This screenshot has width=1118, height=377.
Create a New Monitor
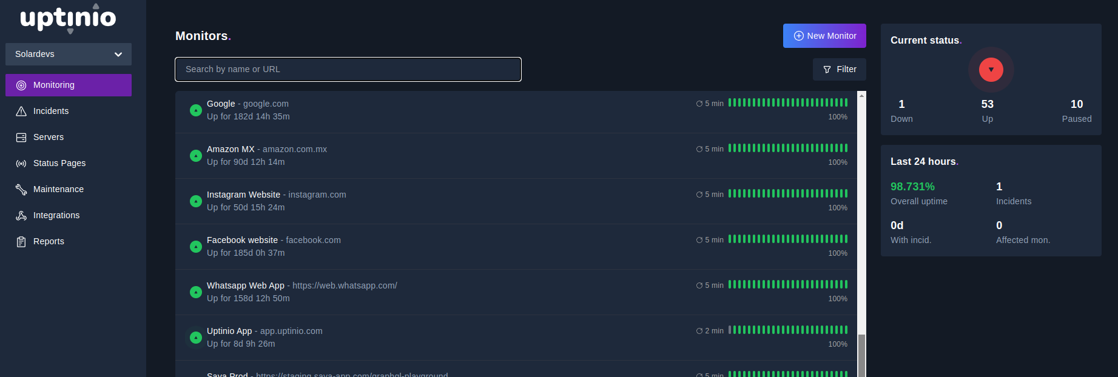click(x=824, y=36)
